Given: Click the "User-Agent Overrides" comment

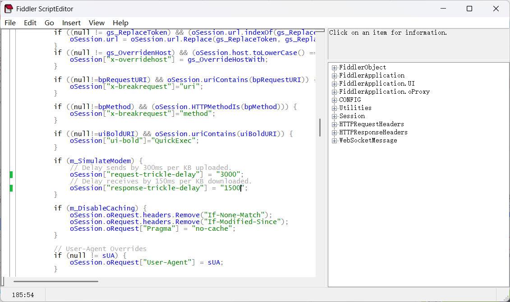Looking at the screenshot, I should click(100, 249).
